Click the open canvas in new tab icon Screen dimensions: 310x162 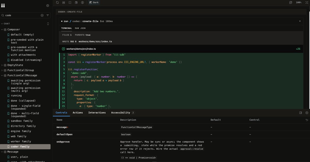click(291, 2)
